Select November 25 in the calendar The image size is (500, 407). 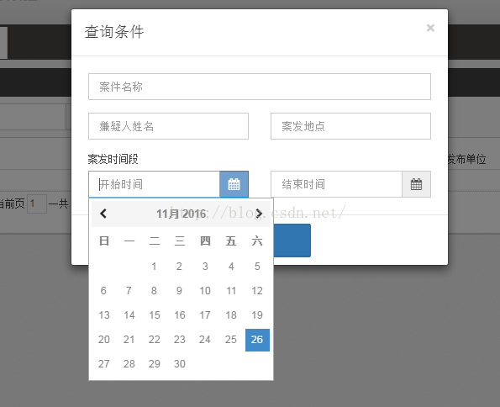tap(231, 340)
